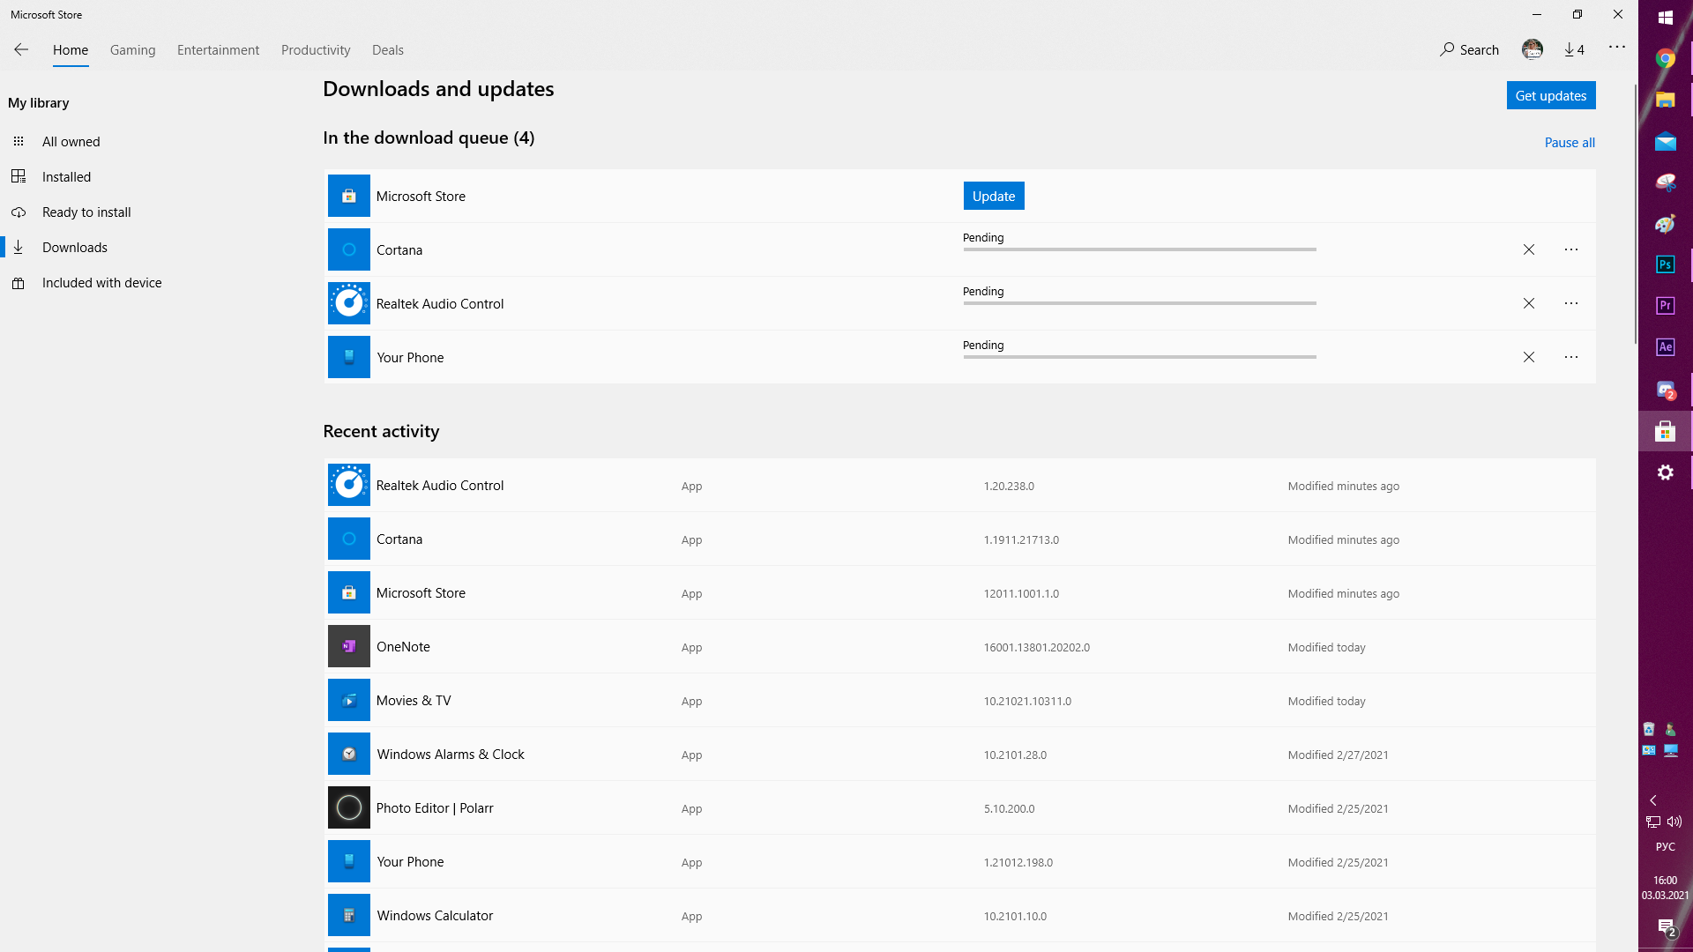Click the Cortana icon in download queue
The height and width of the screenshot is (952, 1693).
point(349,249)
